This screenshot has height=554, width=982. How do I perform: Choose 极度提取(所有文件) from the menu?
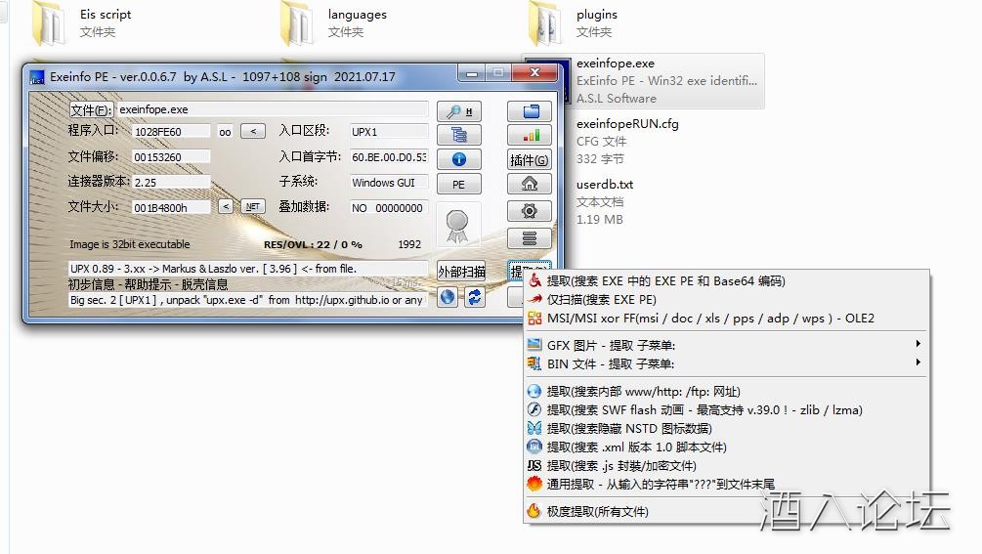597,511
